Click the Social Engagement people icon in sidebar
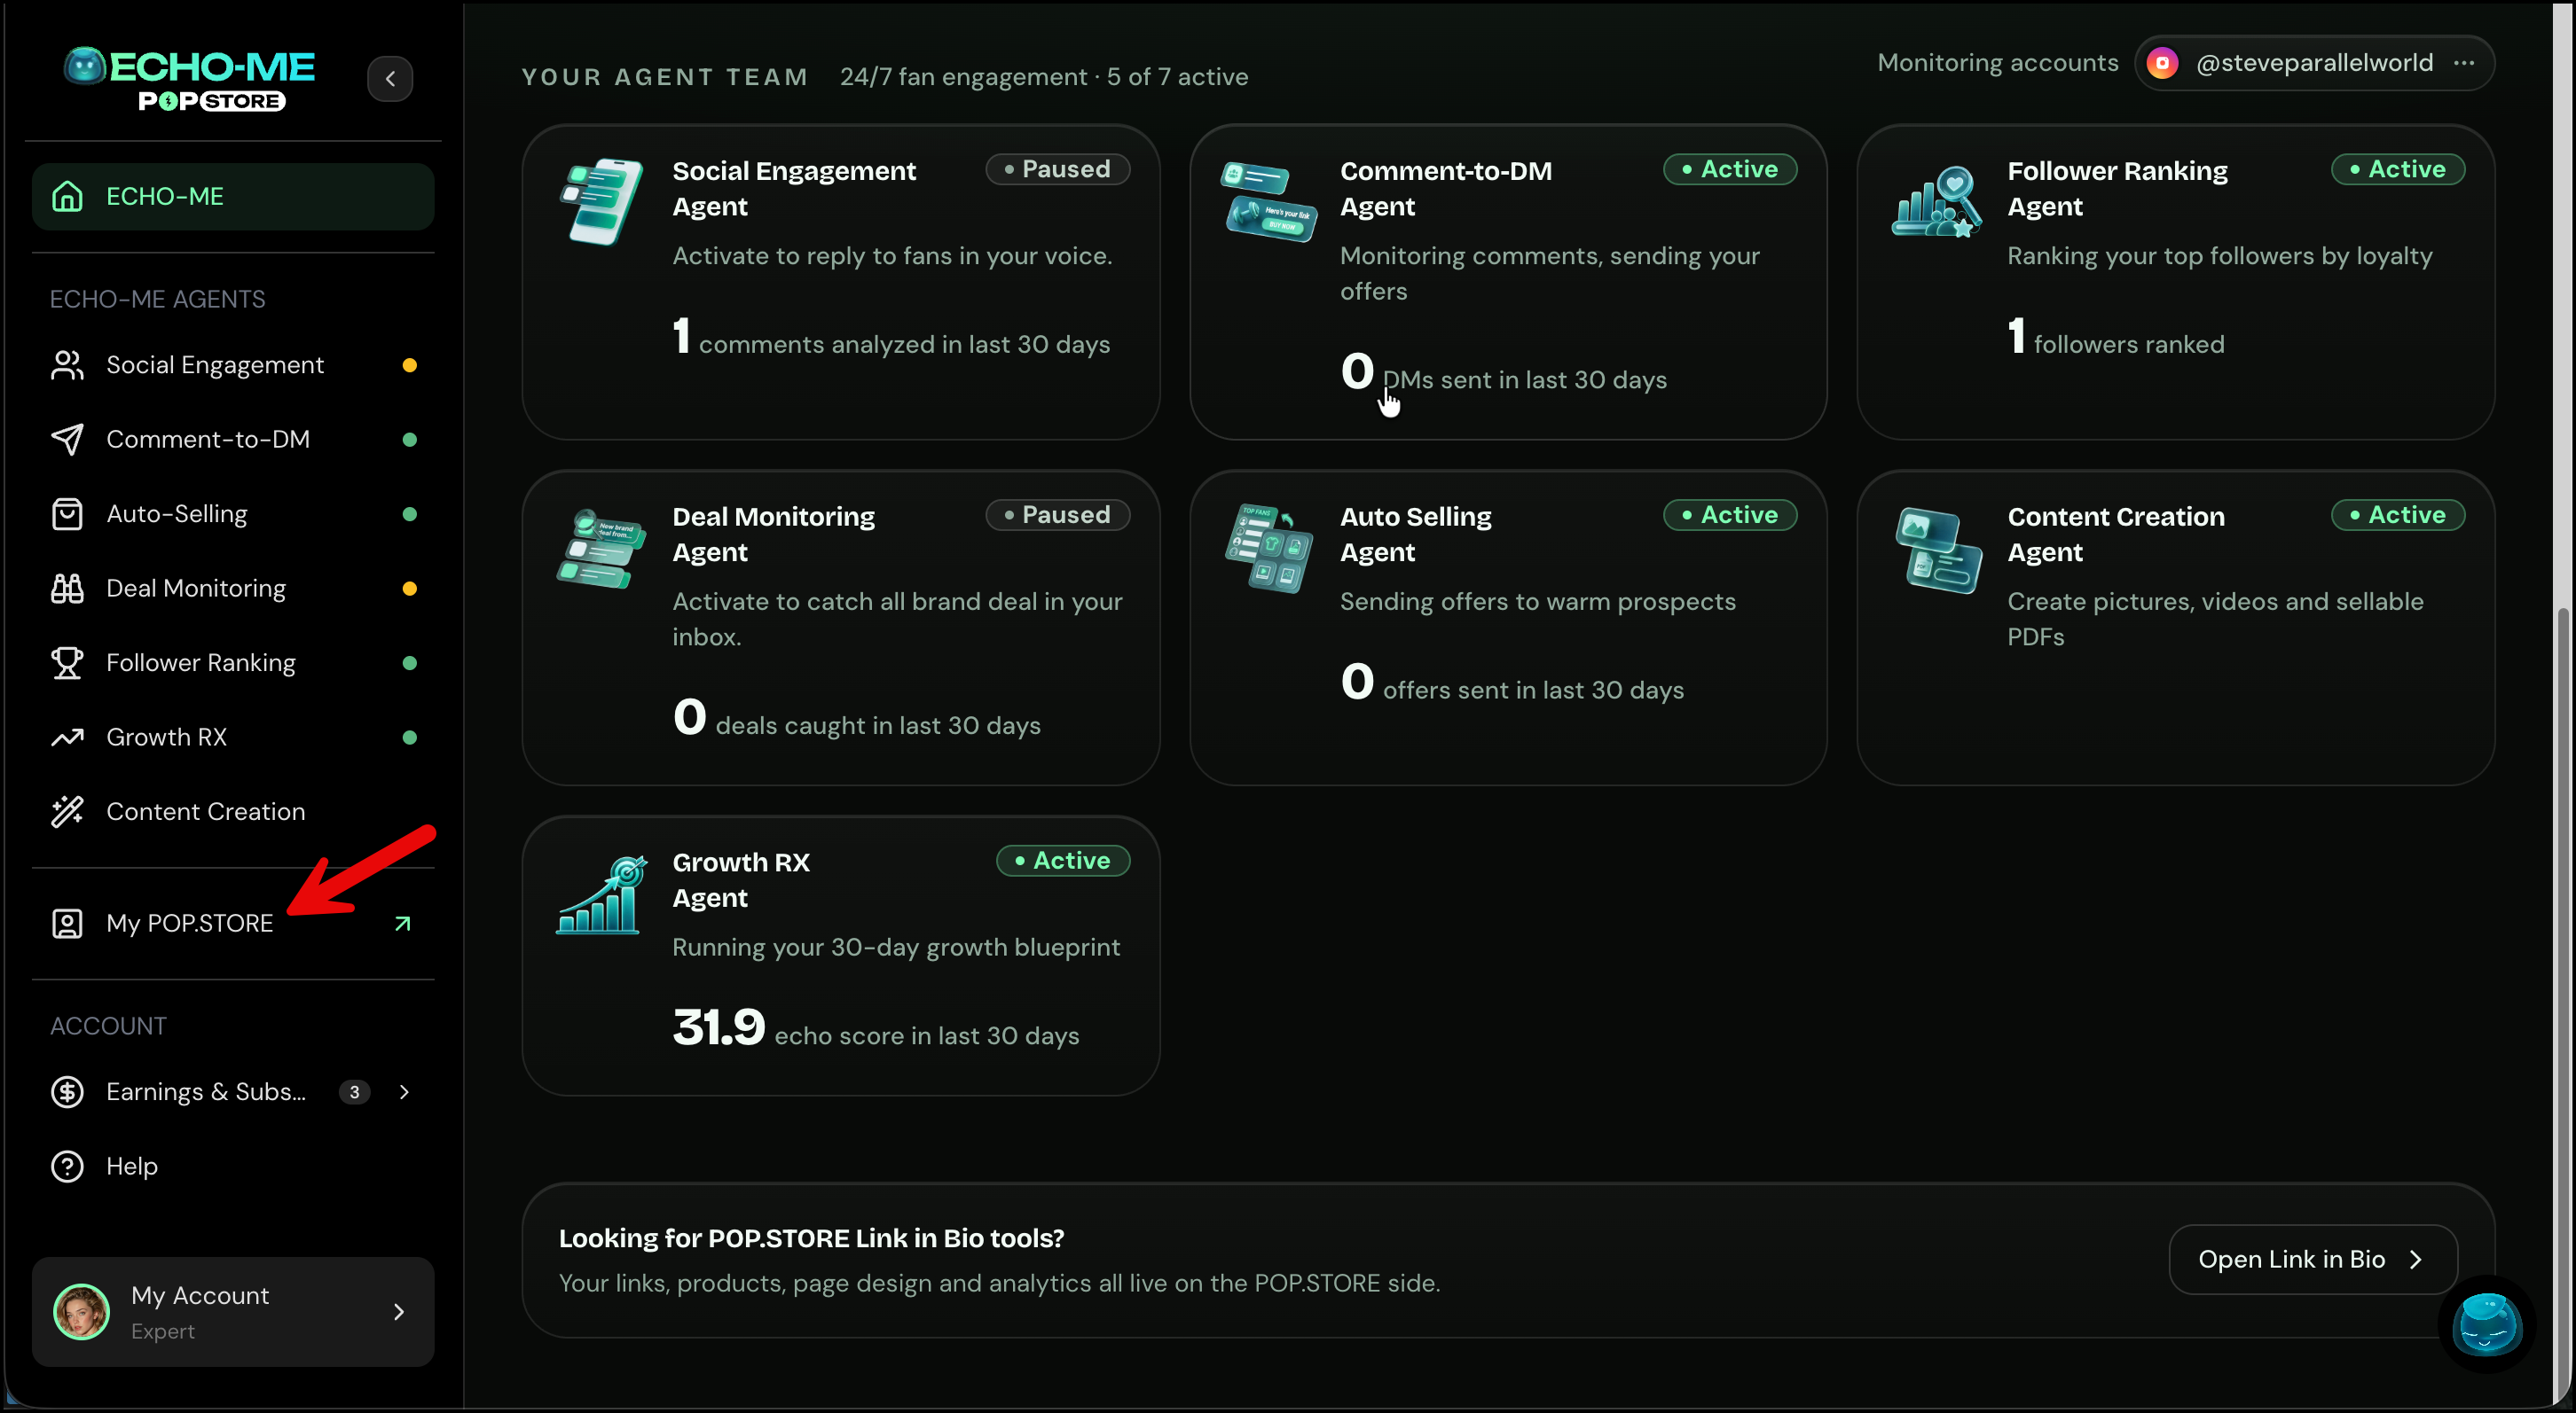The width and height of the screenshot is (2576, 1413). click(67, 364)
